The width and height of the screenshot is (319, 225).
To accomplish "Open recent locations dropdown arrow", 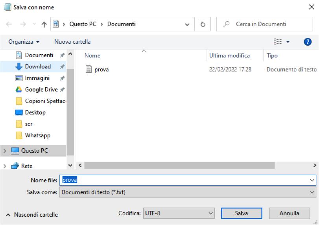I will (x=34, y=24).
